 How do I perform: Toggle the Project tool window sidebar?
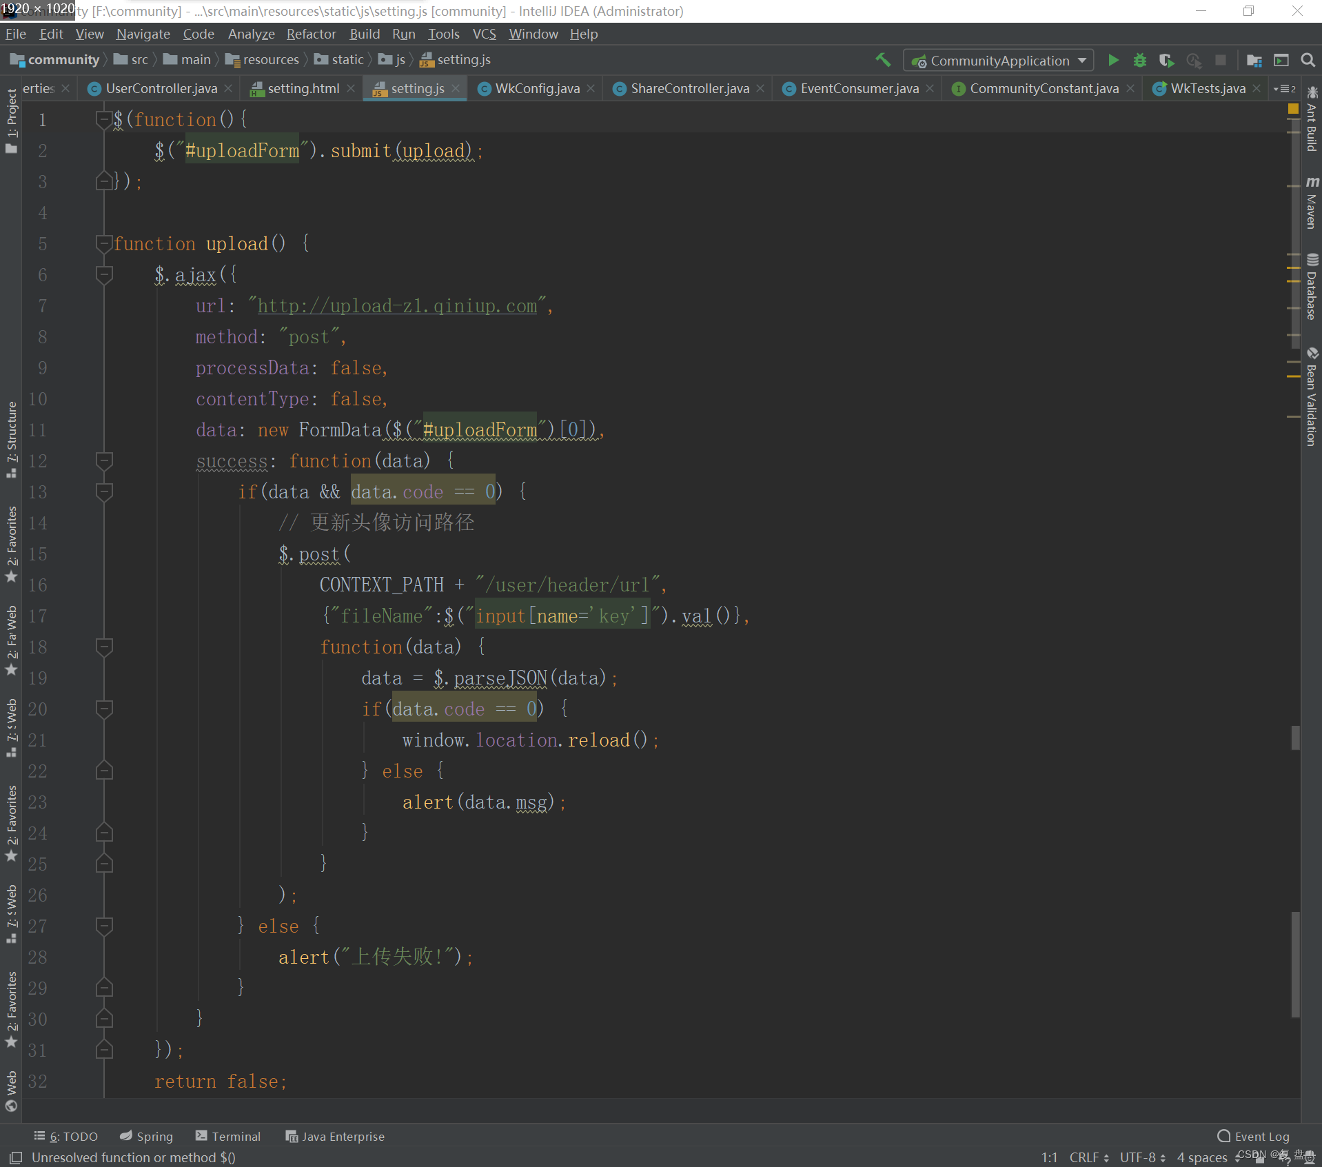[12, 121]
